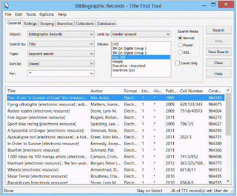Click the New Search button
Image resolution: width=237 pixels, height=196 pixels.
pos(219,52)
